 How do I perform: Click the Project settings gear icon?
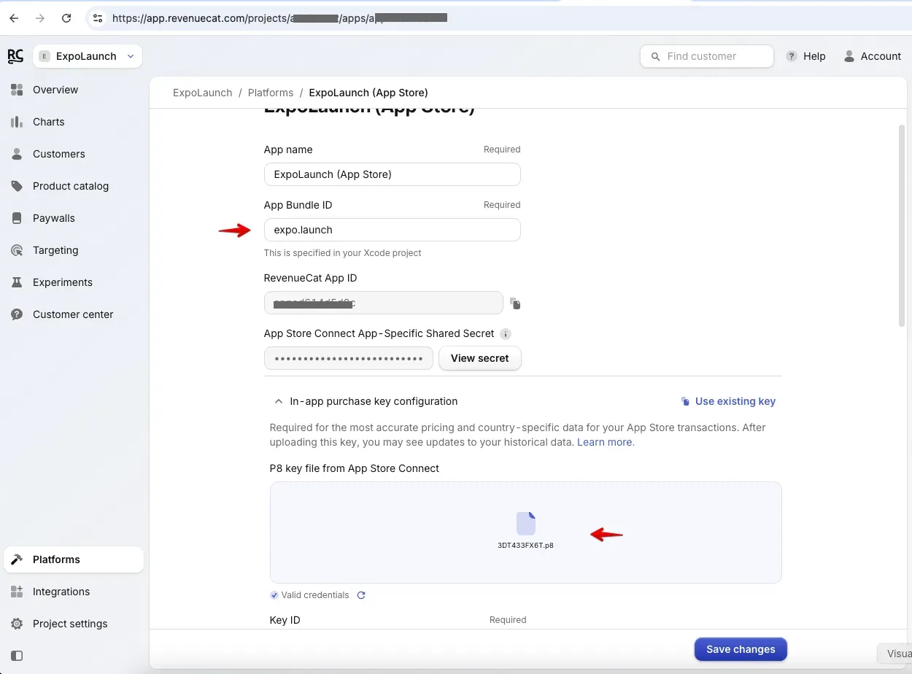pos(17,624)
